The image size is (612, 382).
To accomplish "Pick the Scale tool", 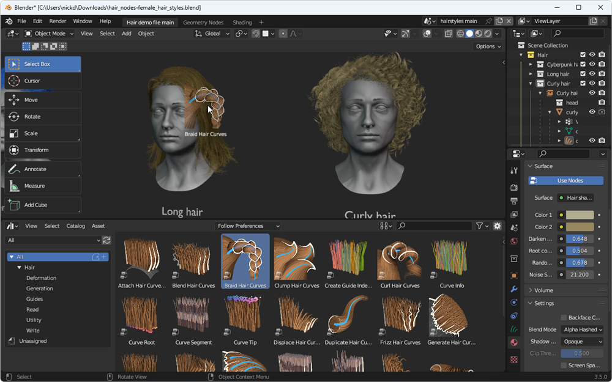I will 42,133.
